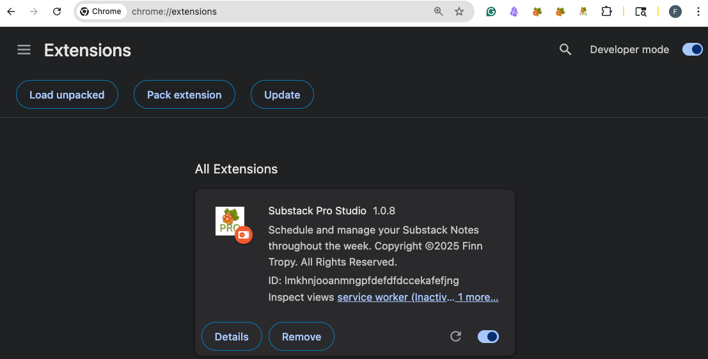
Task: Click the search extensions magnifier icon
Action: coord(565,50)
